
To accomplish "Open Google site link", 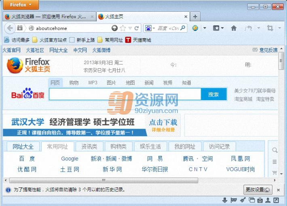I will [70, 159].
